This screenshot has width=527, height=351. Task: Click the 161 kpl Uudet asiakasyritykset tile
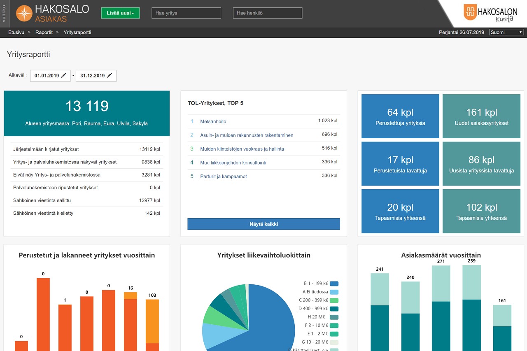[481, 116]
